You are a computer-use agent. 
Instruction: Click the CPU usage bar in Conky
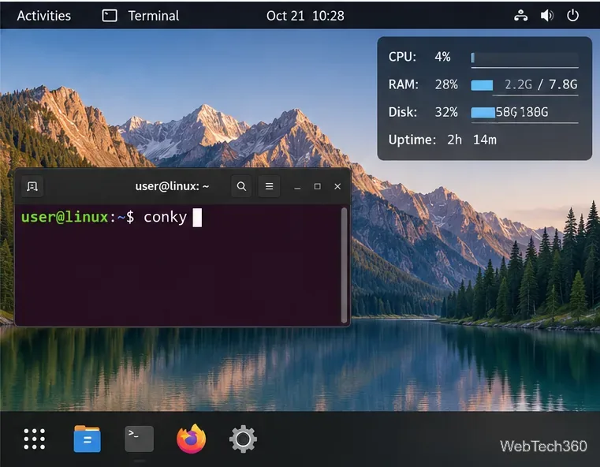[x=524, y=58]
